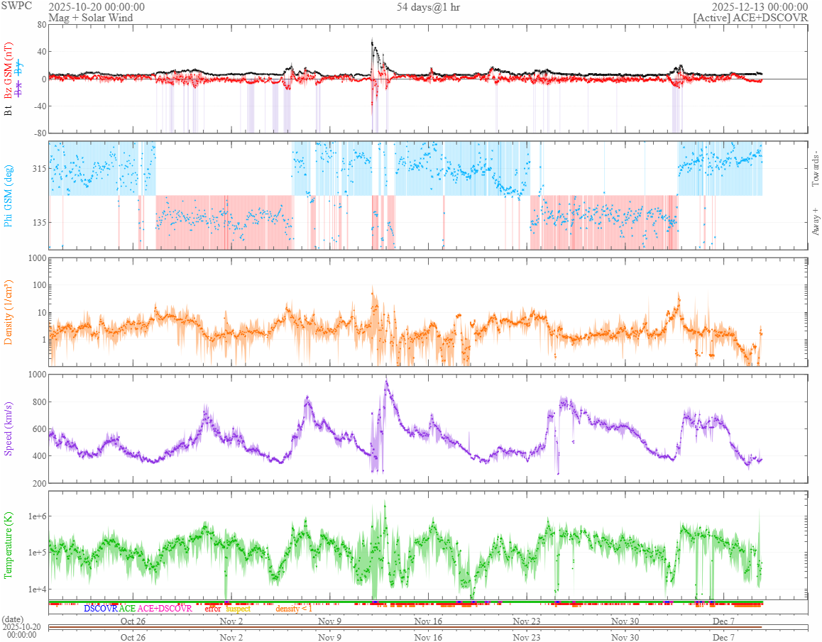Click the red 'error' legend entry
This screenshot has height=642, width=822.
(x=213, y=609)
